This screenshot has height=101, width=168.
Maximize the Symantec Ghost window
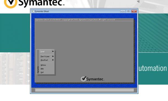(128, 11)
